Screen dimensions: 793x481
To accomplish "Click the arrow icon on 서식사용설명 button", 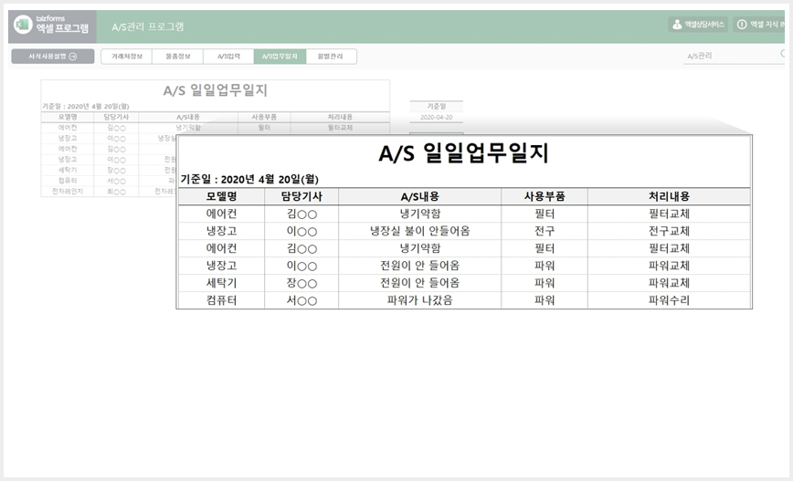I will pos(73,57).
